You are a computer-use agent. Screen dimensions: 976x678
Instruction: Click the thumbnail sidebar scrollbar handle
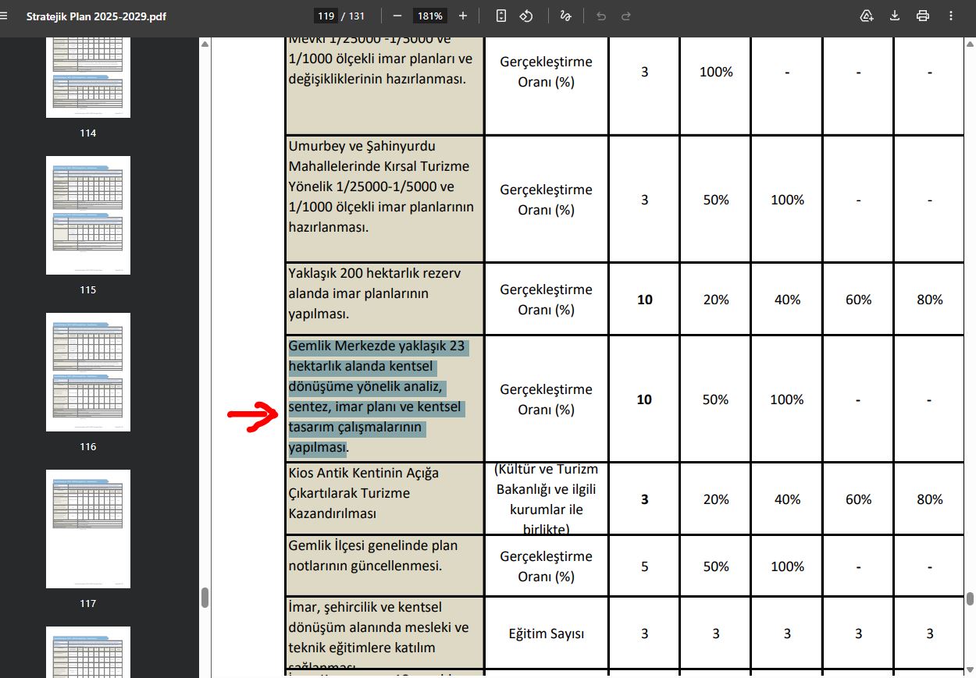click(205, 597)
